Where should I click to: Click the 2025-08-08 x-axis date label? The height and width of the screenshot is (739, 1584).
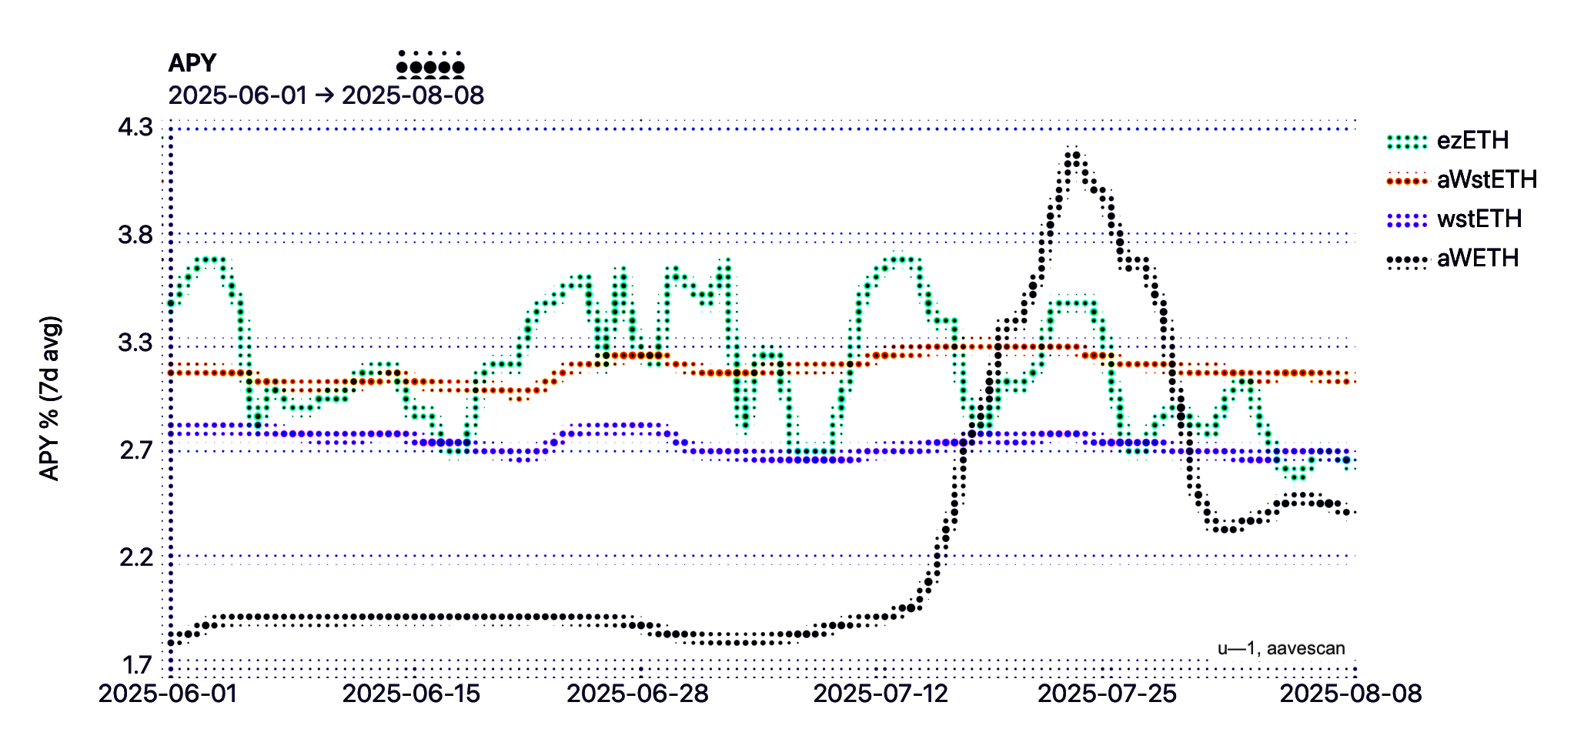pyautogui.click(x=1351, y=694)
